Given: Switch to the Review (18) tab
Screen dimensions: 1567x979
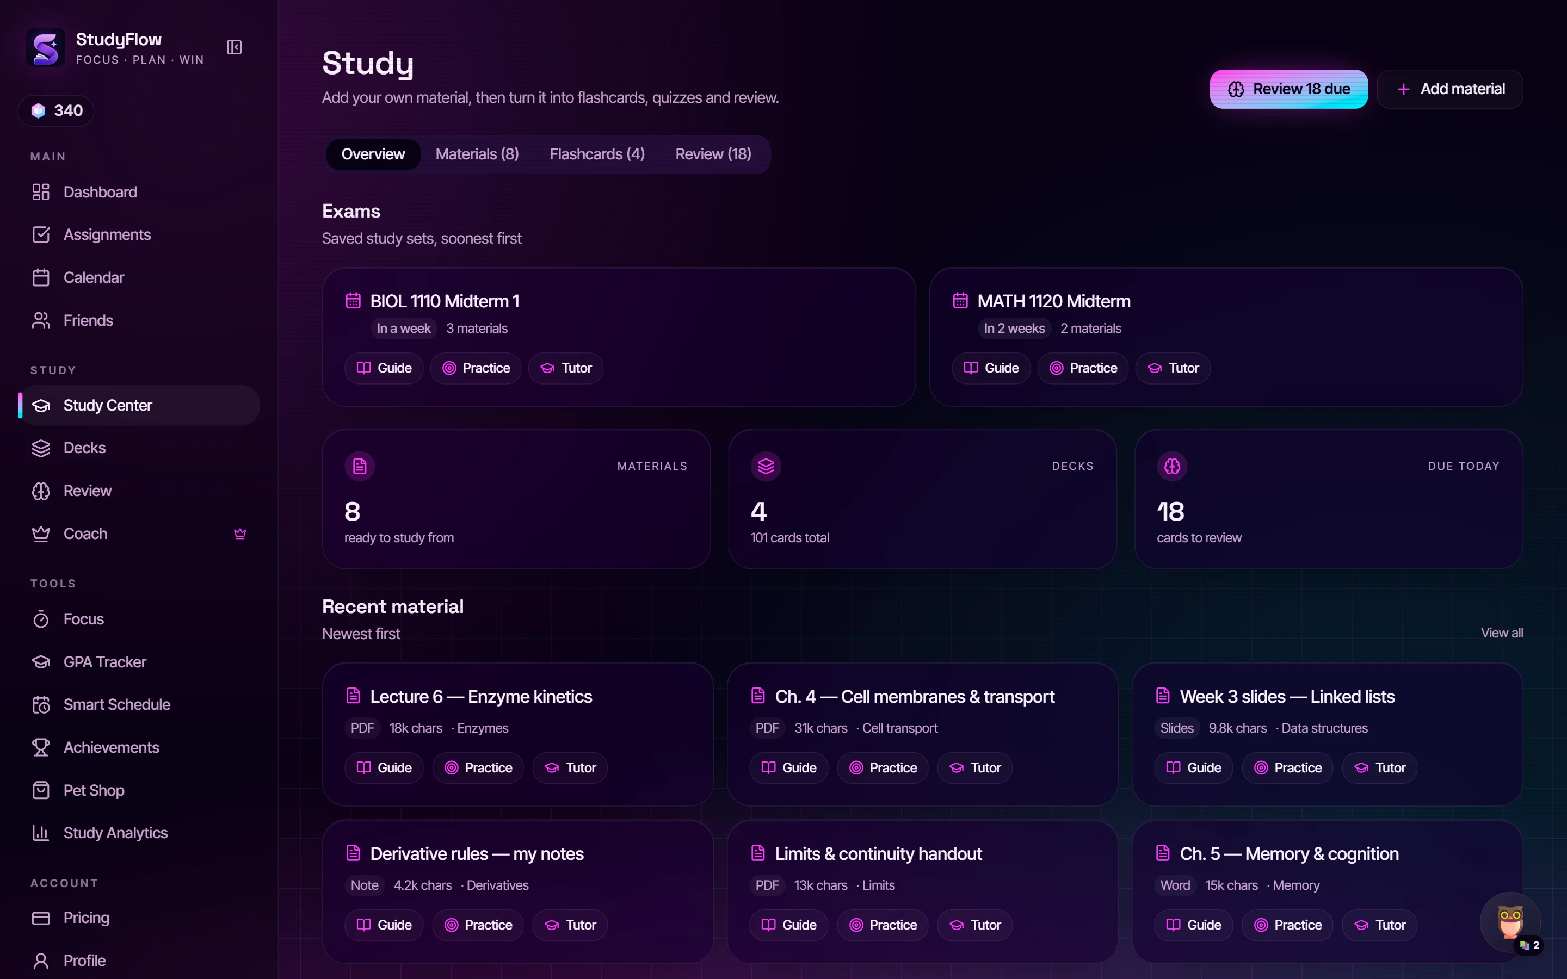Looking at the screenshot, I should [713, 154].
